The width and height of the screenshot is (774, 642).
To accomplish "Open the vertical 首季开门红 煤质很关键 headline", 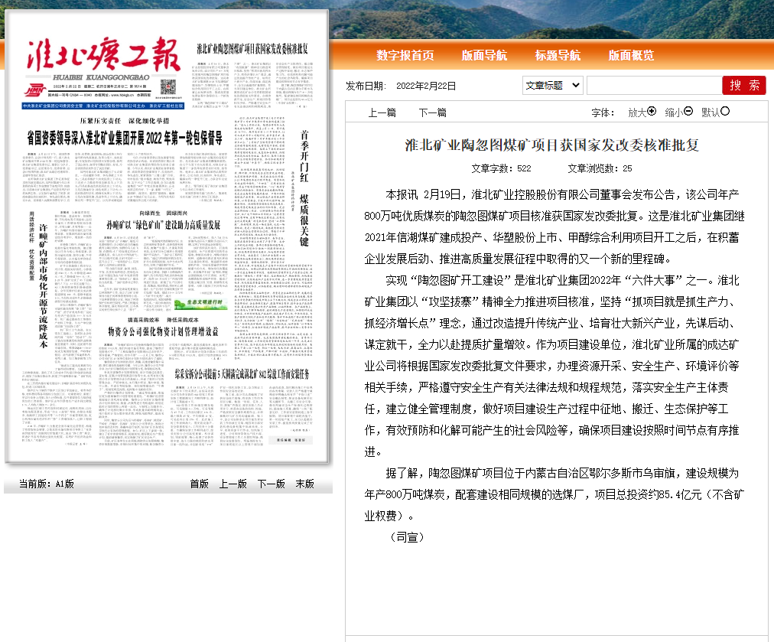I will point(304,188).
